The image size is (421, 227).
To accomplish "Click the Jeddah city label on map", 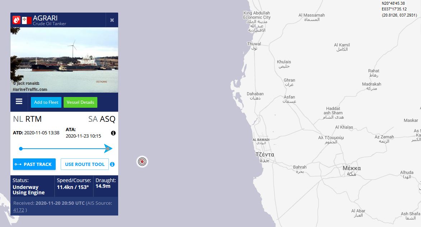I will tap(264, 157).
